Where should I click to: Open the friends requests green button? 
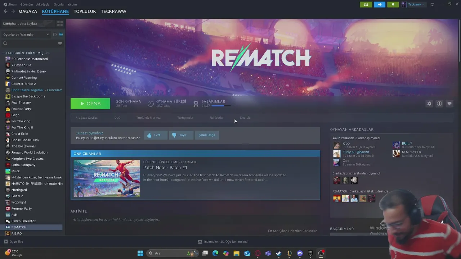tap(366, 4)
